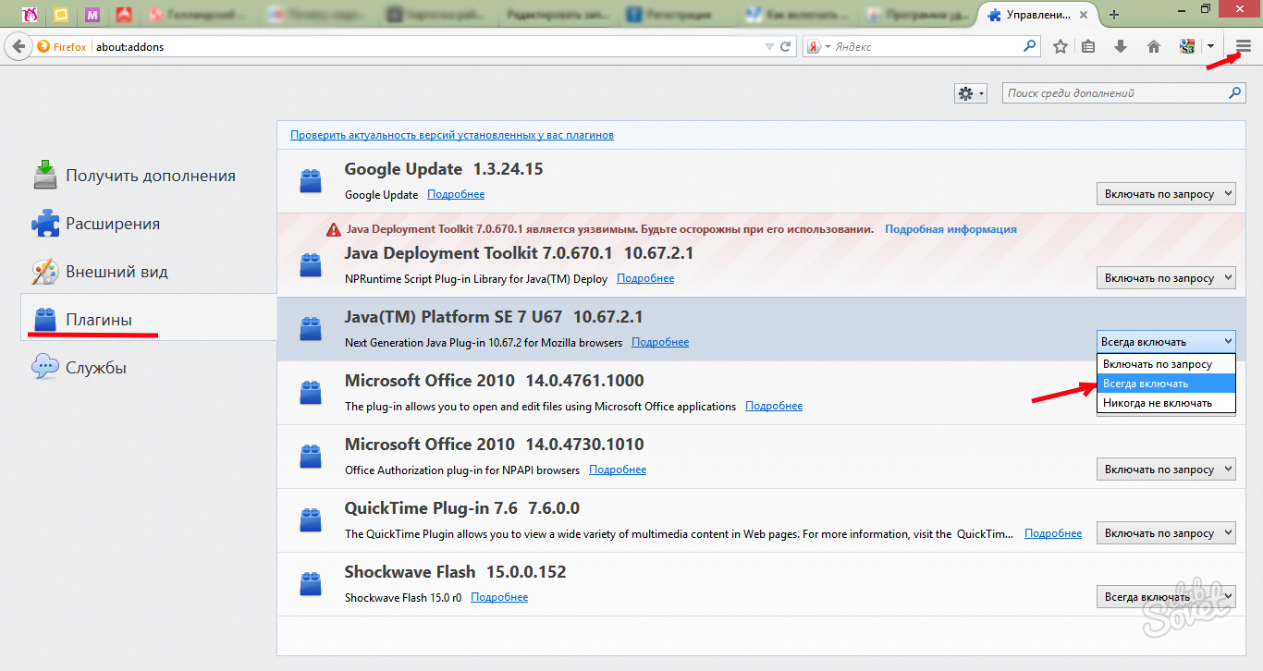This screenshot has width=1263, height=671.
Task: Click the pinned yellow square tab
Action: tap(60, 15)
